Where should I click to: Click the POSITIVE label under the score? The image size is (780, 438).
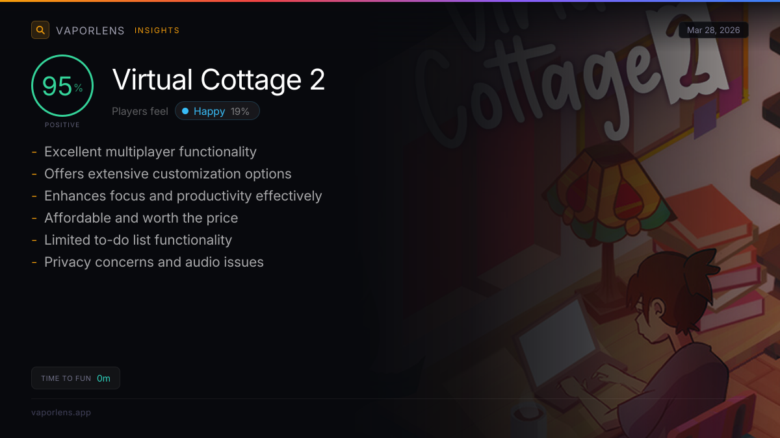click(62, 125)
